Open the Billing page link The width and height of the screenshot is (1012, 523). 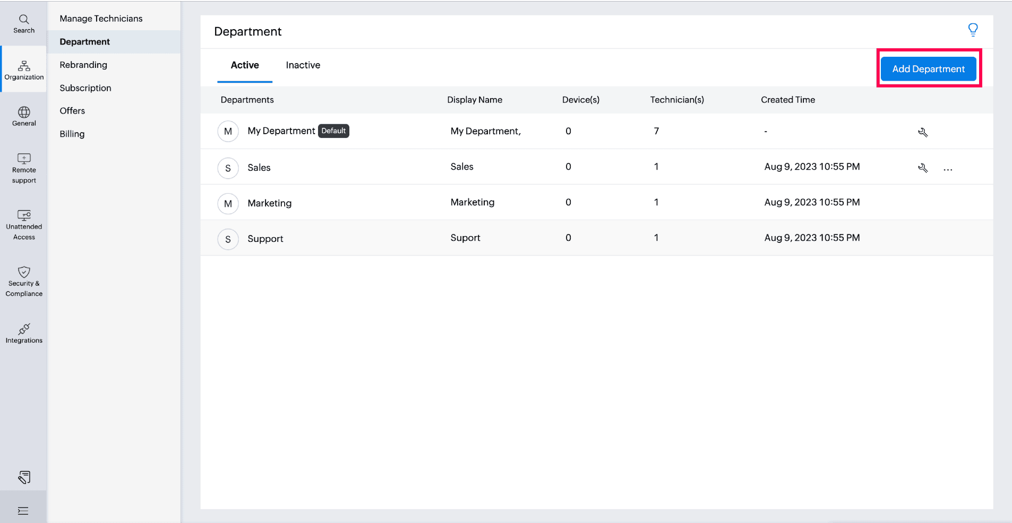coord(72,134)
